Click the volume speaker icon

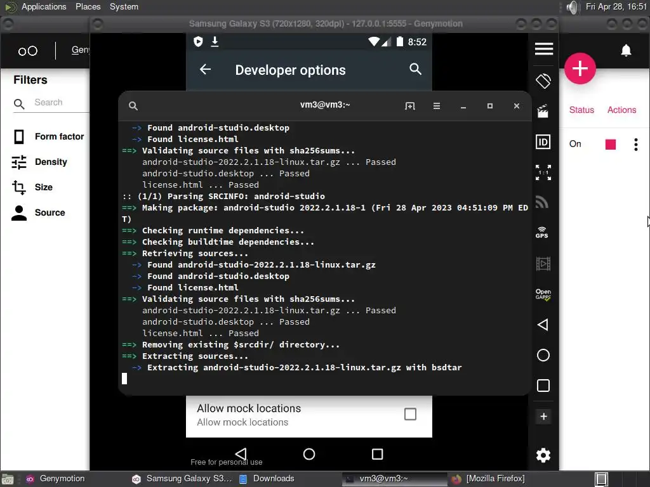tap(572, 7)
